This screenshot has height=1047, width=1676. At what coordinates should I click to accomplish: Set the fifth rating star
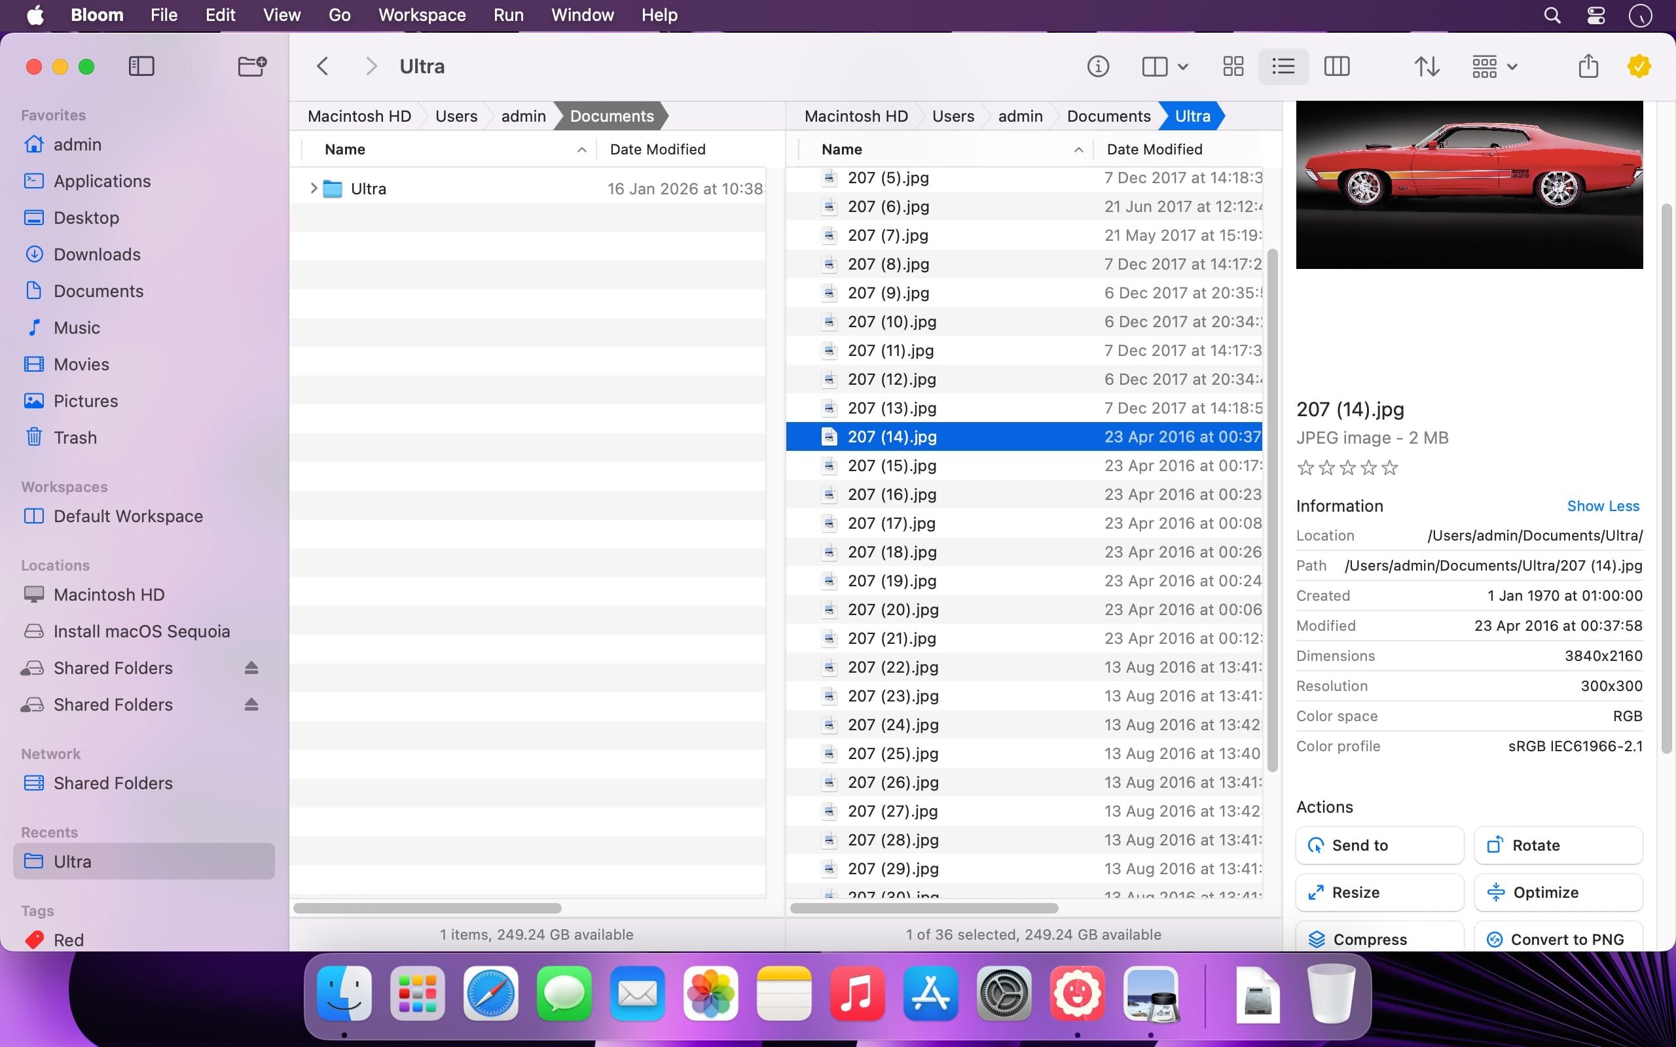(1389, 468)
